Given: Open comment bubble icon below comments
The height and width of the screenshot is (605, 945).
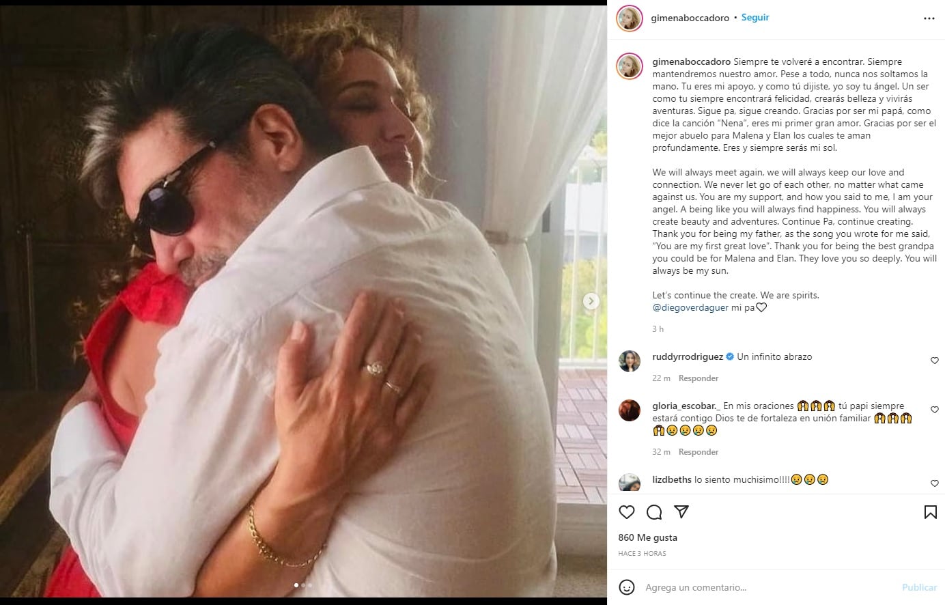Looking at the screenshot, I should coord(654,511).
